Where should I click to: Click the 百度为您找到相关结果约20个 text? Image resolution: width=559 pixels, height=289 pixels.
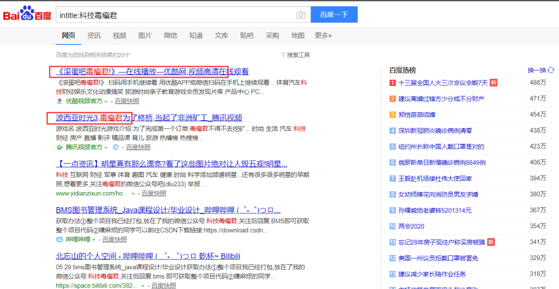click(93, 55)
